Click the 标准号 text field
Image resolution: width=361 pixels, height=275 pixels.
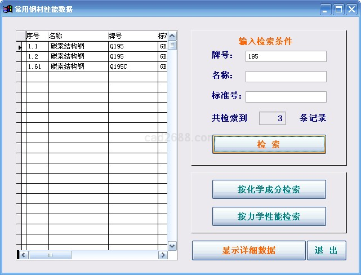click(286, 97)
